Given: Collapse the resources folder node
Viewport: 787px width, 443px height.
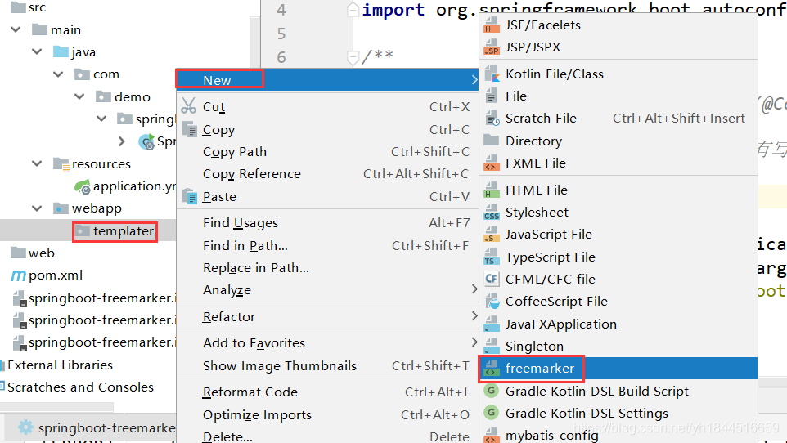Looking at the screenshot, I should (x=37, y=163).
